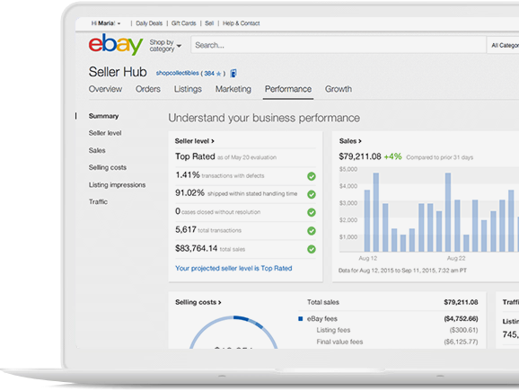
Task: Click the green check for shipped within handling time
Action: pos(312,194)
